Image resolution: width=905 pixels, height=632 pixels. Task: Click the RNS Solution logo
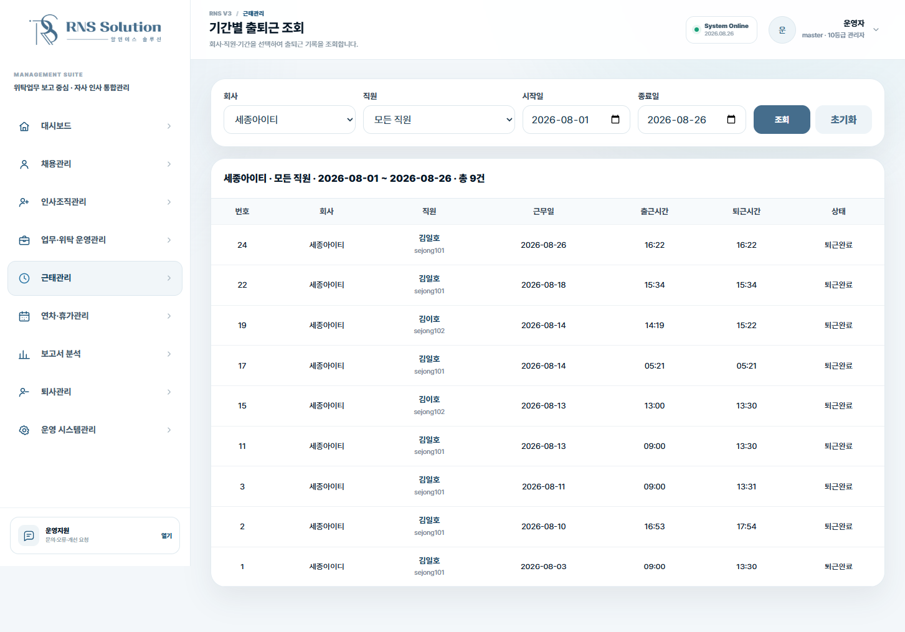[x=95, y=30]
